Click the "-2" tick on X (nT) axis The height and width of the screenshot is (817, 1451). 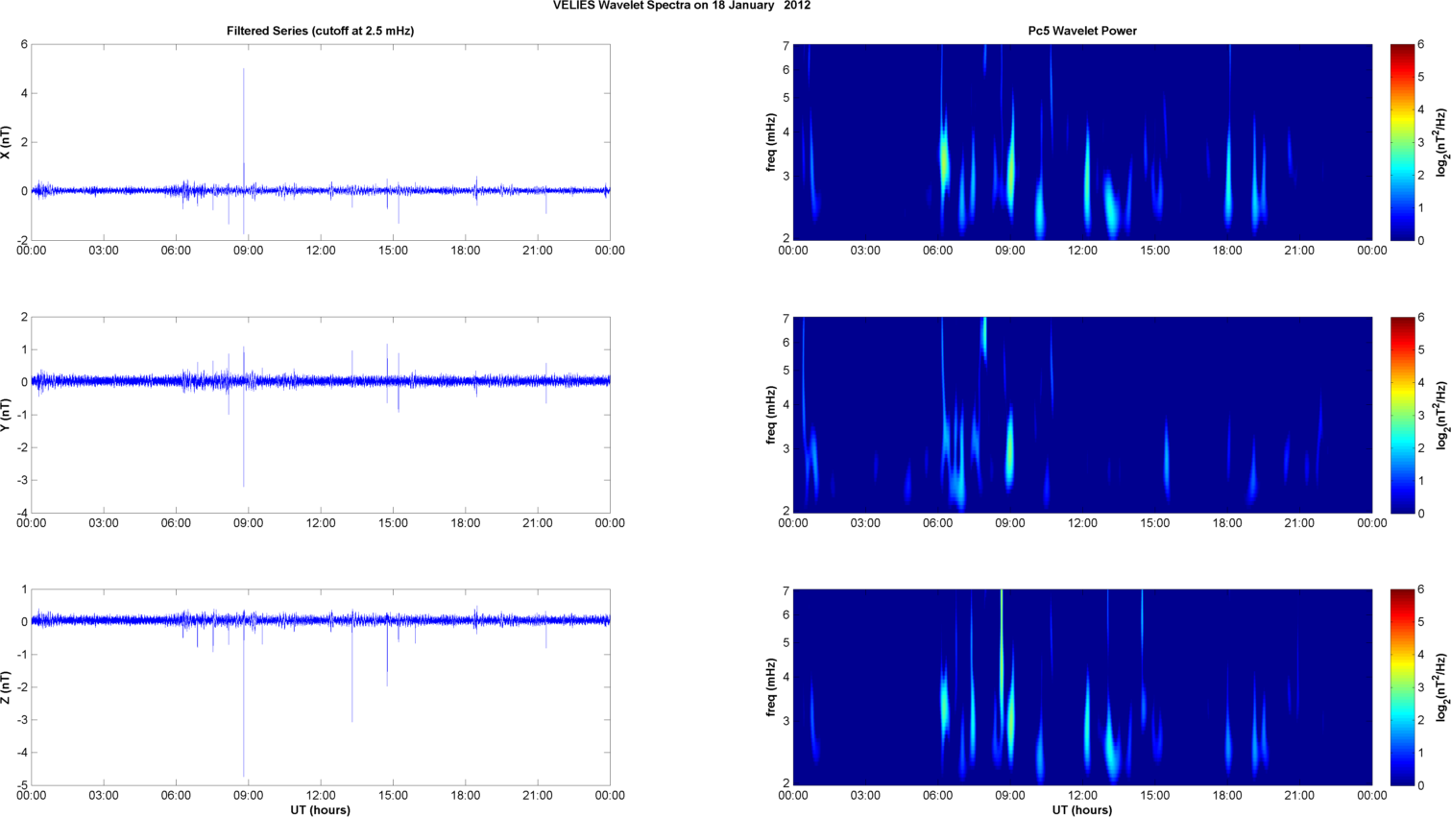pyautogui.click(x=21, y=240)
